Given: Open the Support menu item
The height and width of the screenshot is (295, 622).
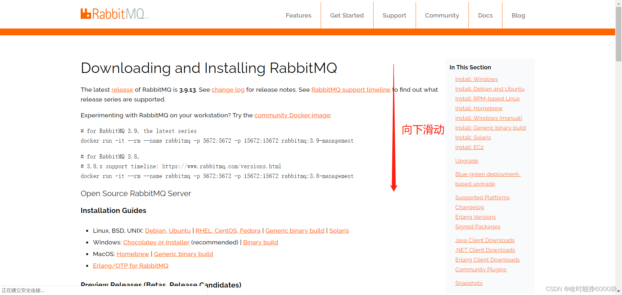Looking at the screenshot, I should 394,15.
